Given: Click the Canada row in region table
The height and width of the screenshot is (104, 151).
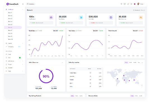Looking at the screenshot, I should point(86,80).
